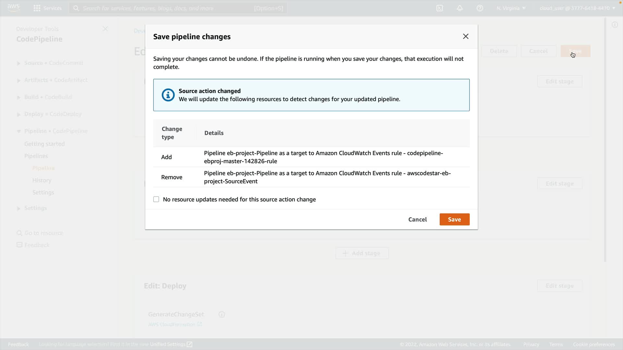Screen dimensions: 623x350
Task: Open the Services grid menu icon
Action: click(37, 8)
